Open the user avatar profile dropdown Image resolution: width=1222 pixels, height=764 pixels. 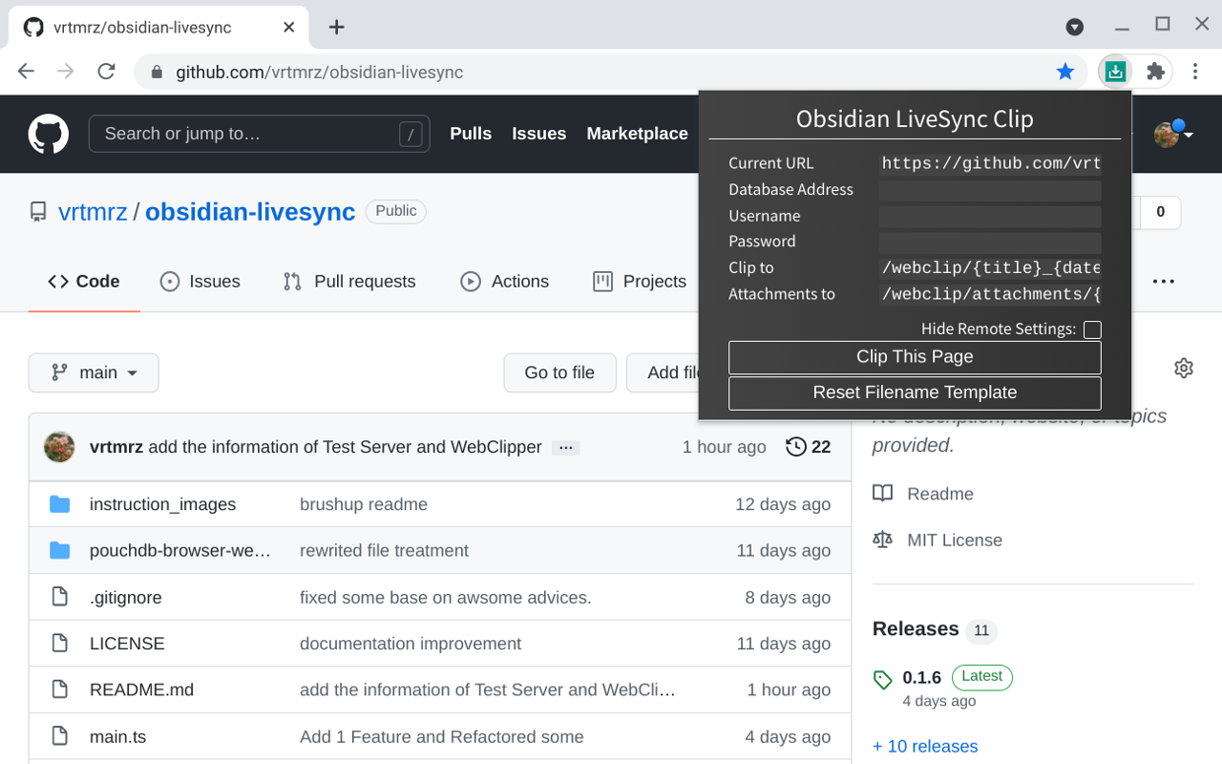[x=1173, y=135]
